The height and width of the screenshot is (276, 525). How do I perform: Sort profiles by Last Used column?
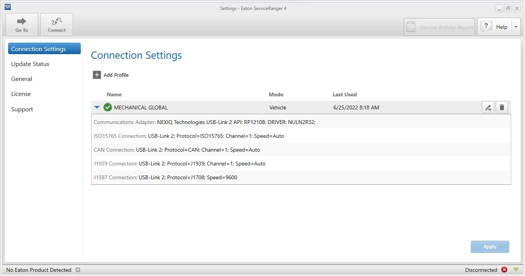point(345,94)
